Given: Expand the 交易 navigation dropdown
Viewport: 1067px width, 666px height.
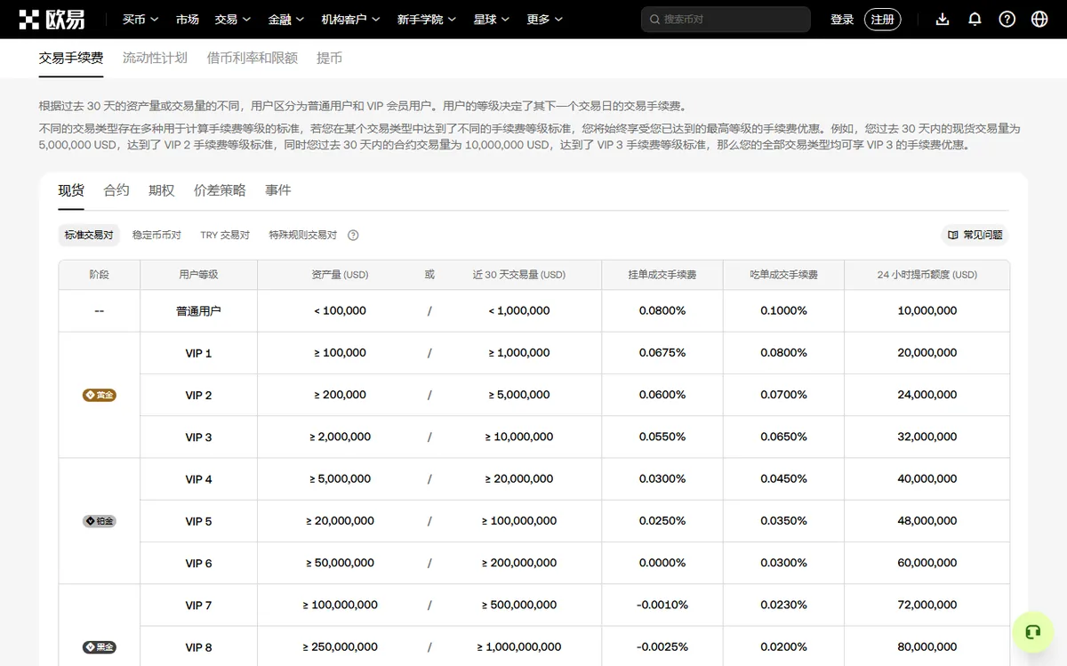Looking at the screenshot, I should [x=232, y=19].
